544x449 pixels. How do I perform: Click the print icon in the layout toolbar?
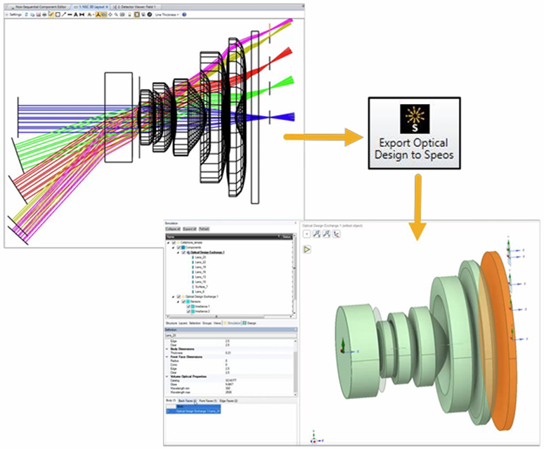[x=44, y=15]
